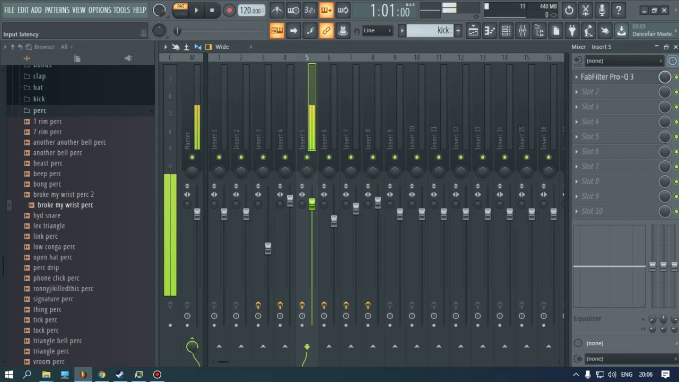Open the Slot 2 arrow menu
Image resolution: width=679 pixels, height=382 pixels.
pyautogui.click(x=577, y=92)
